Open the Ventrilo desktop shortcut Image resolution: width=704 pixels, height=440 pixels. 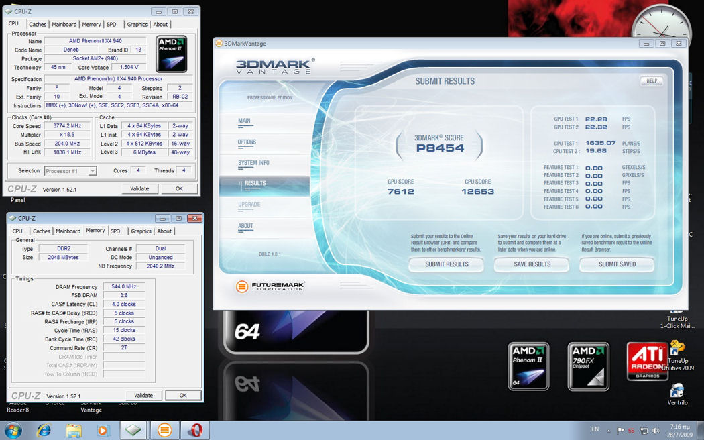pyautogui.click(x=677, y=394)
